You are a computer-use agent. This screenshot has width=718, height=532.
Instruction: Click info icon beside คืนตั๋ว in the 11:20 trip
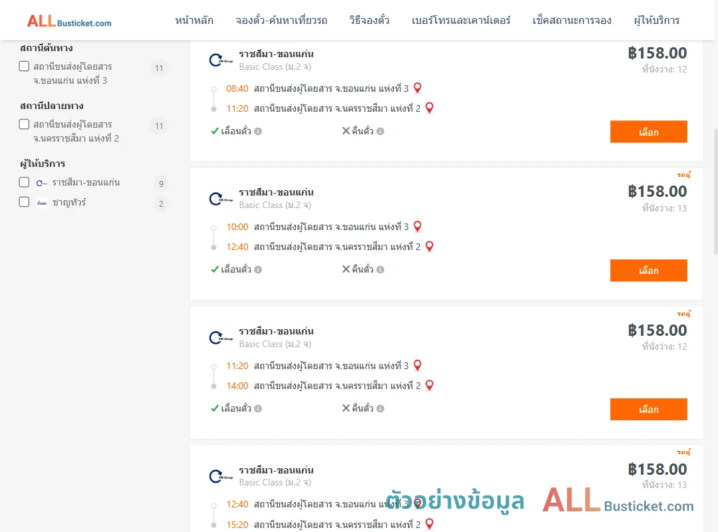(x=380, y=409)
